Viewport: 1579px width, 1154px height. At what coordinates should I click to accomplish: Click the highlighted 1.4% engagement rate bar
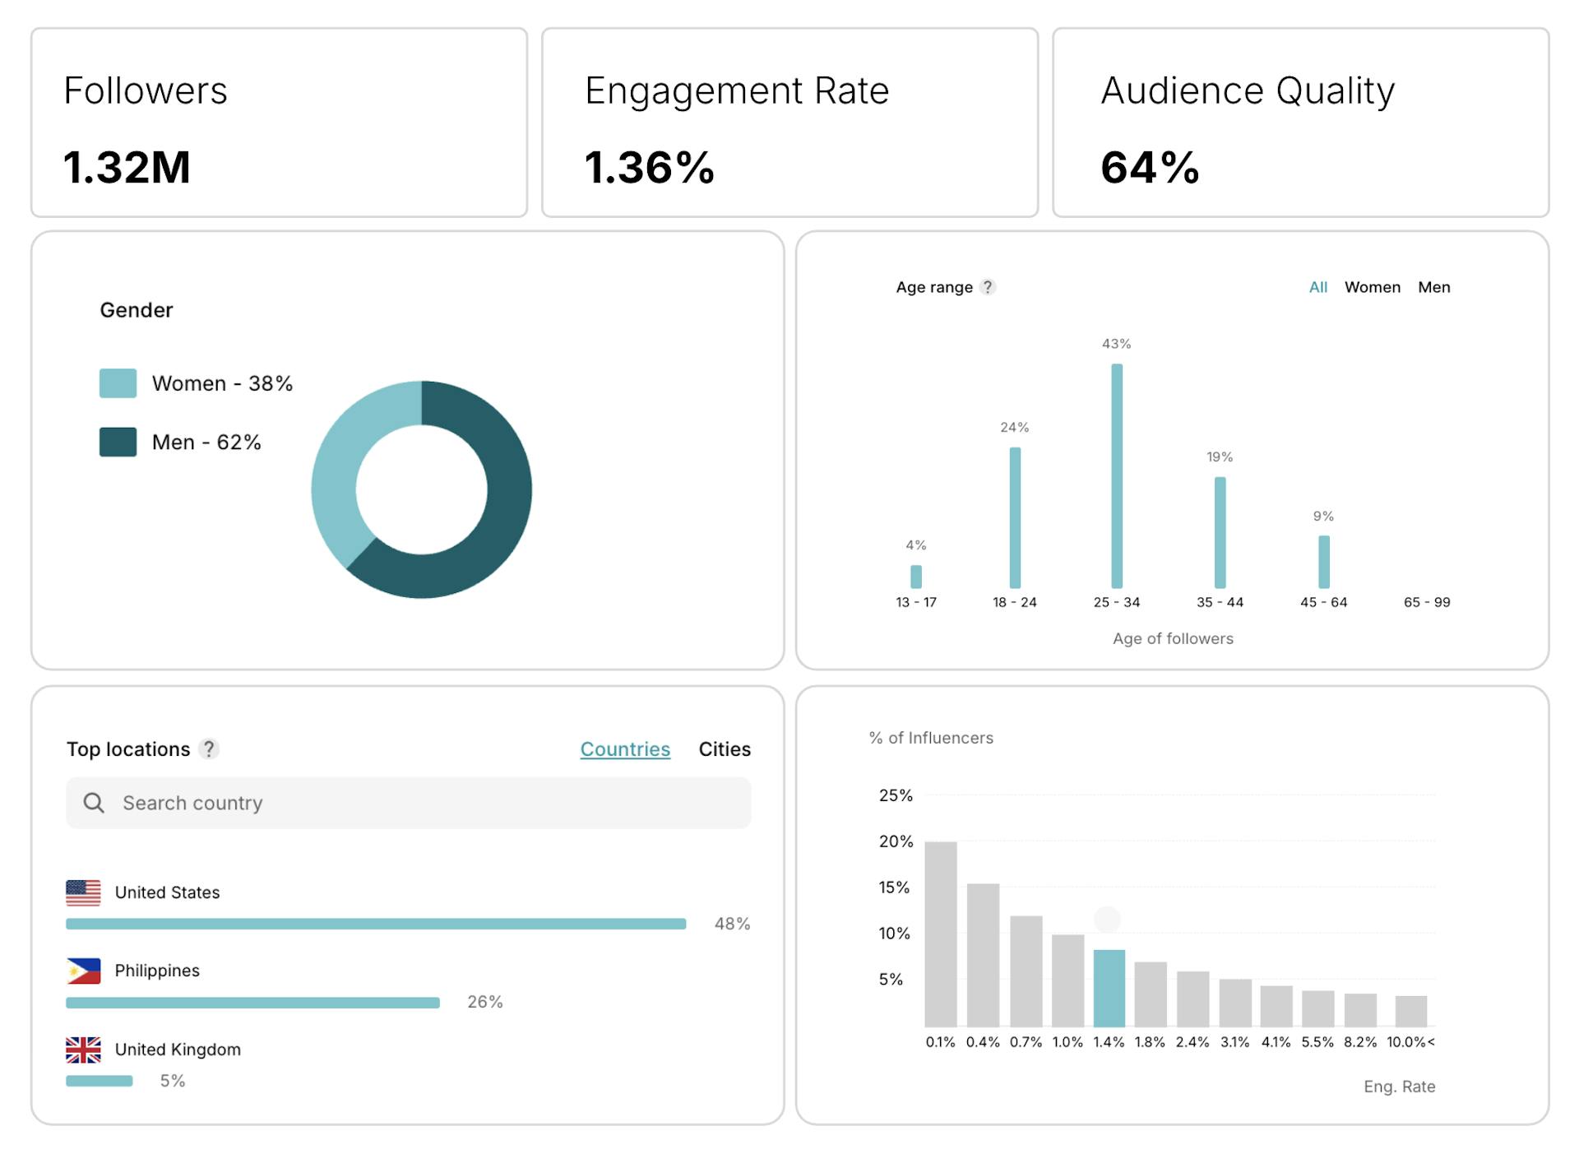pyautogui.click(x=1109, y=988)
